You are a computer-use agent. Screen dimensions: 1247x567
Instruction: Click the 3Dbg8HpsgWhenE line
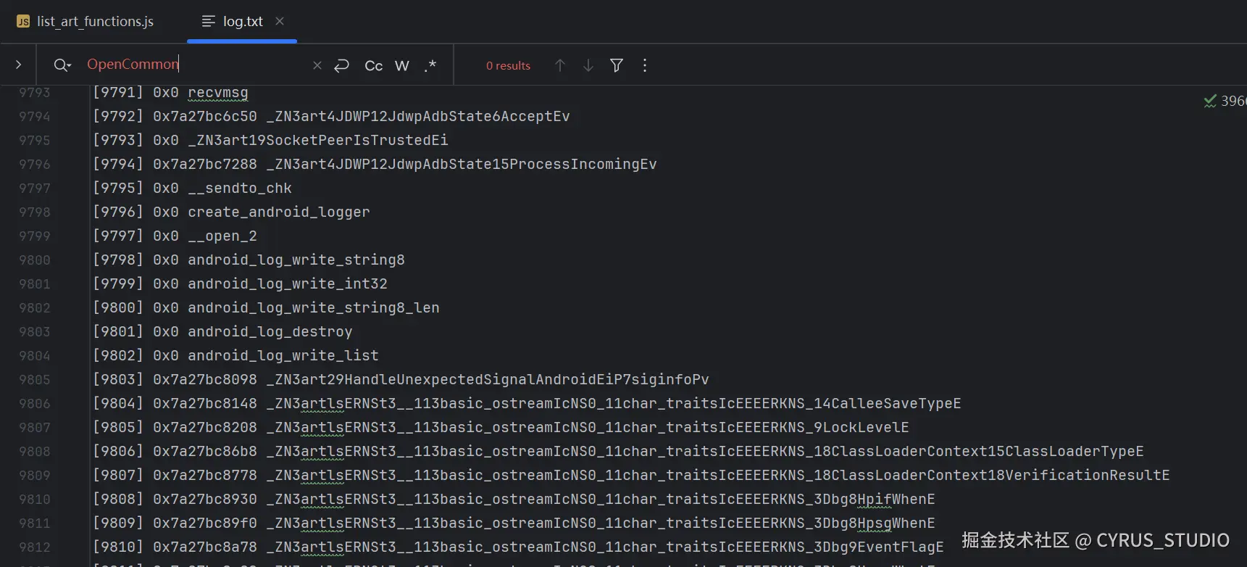pyautogui.click(x=514, y=523)
